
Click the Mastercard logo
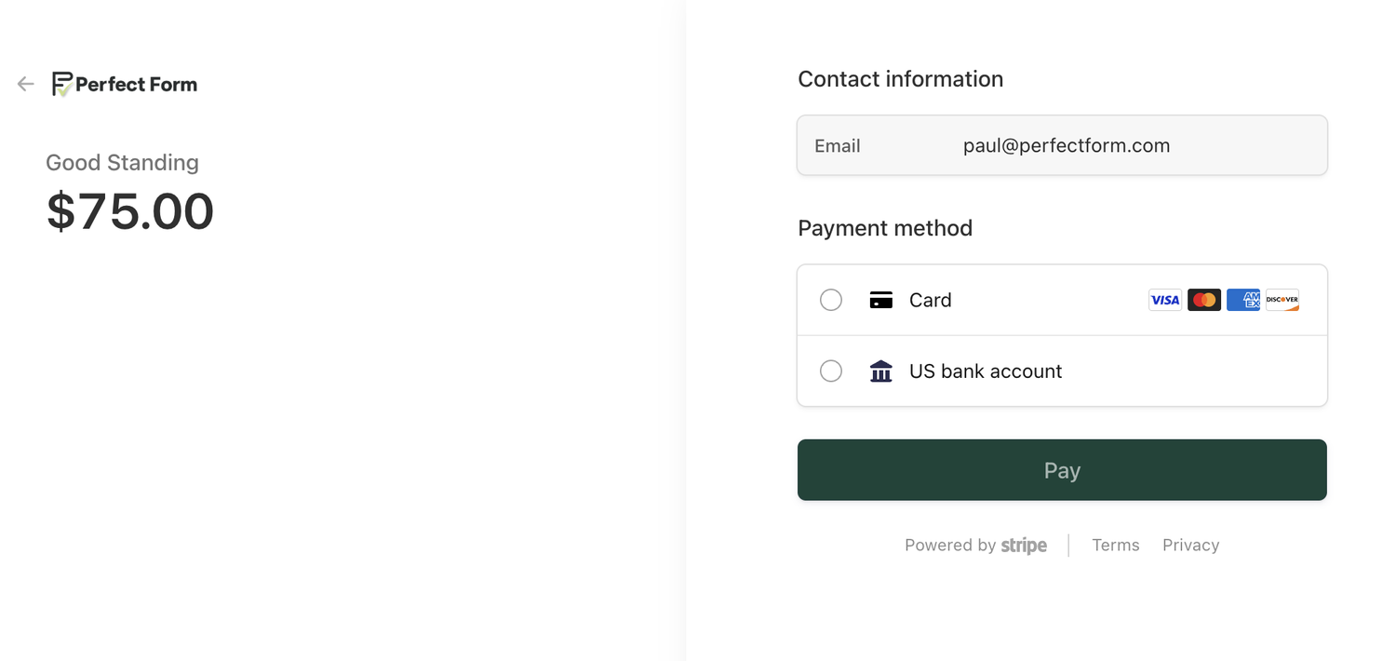1204,300
